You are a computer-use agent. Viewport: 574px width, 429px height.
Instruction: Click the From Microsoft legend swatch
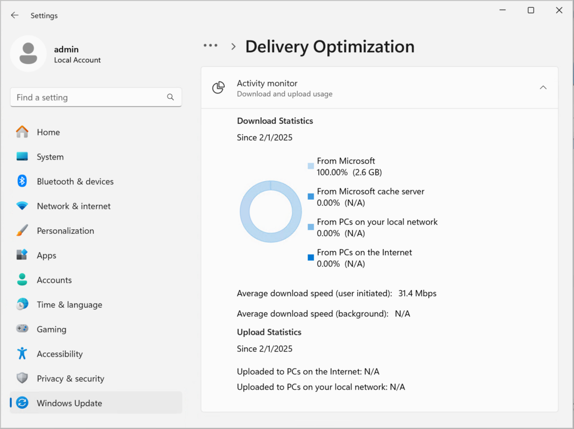pyautogui.click(x=311, y=166)
